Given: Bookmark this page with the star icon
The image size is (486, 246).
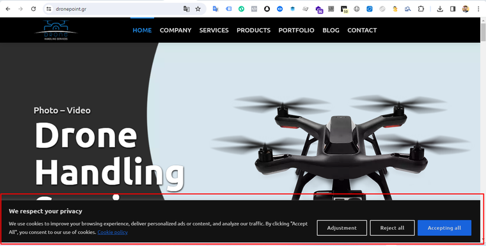Looking at the screenshot, I should pos(198,9).
